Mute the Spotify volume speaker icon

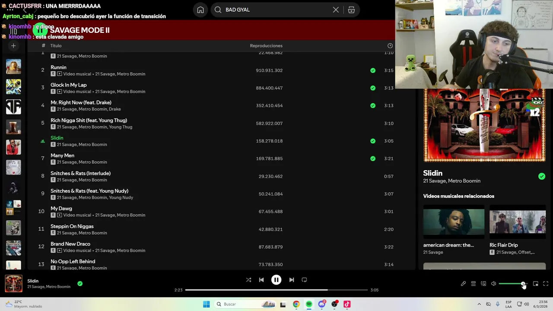[x=493, y=284]
